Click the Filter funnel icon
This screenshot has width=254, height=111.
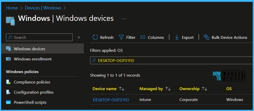pyautogui.click(x=121, y=38)
